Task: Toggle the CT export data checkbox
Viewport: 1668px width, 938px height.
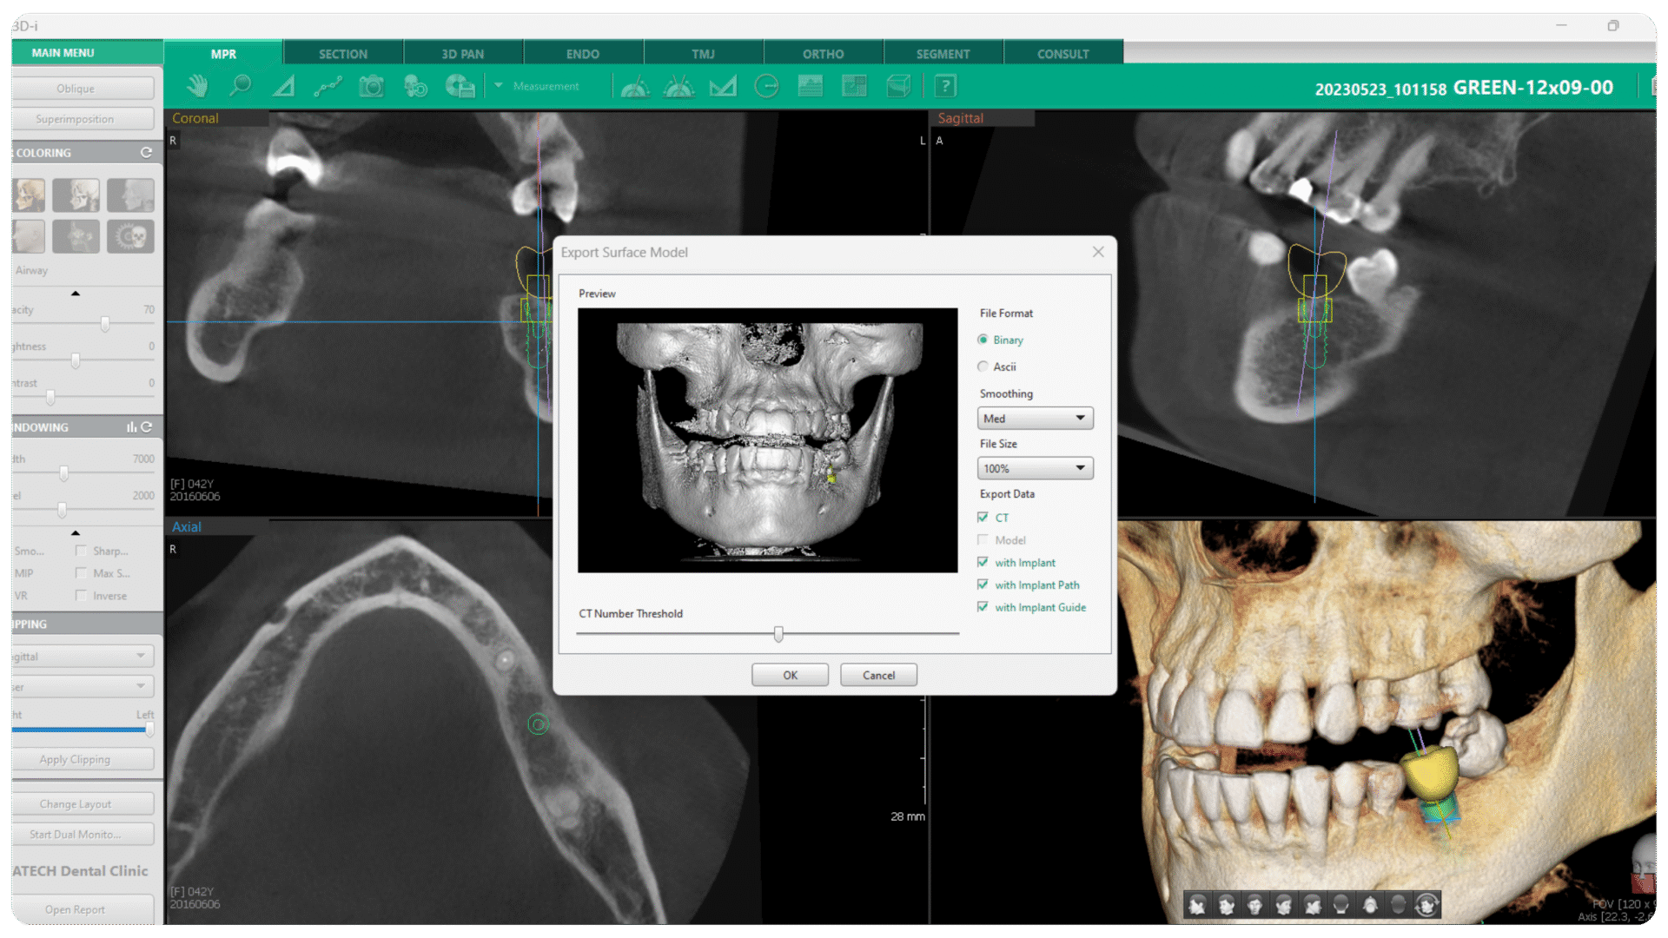Action: coord(983,517)
